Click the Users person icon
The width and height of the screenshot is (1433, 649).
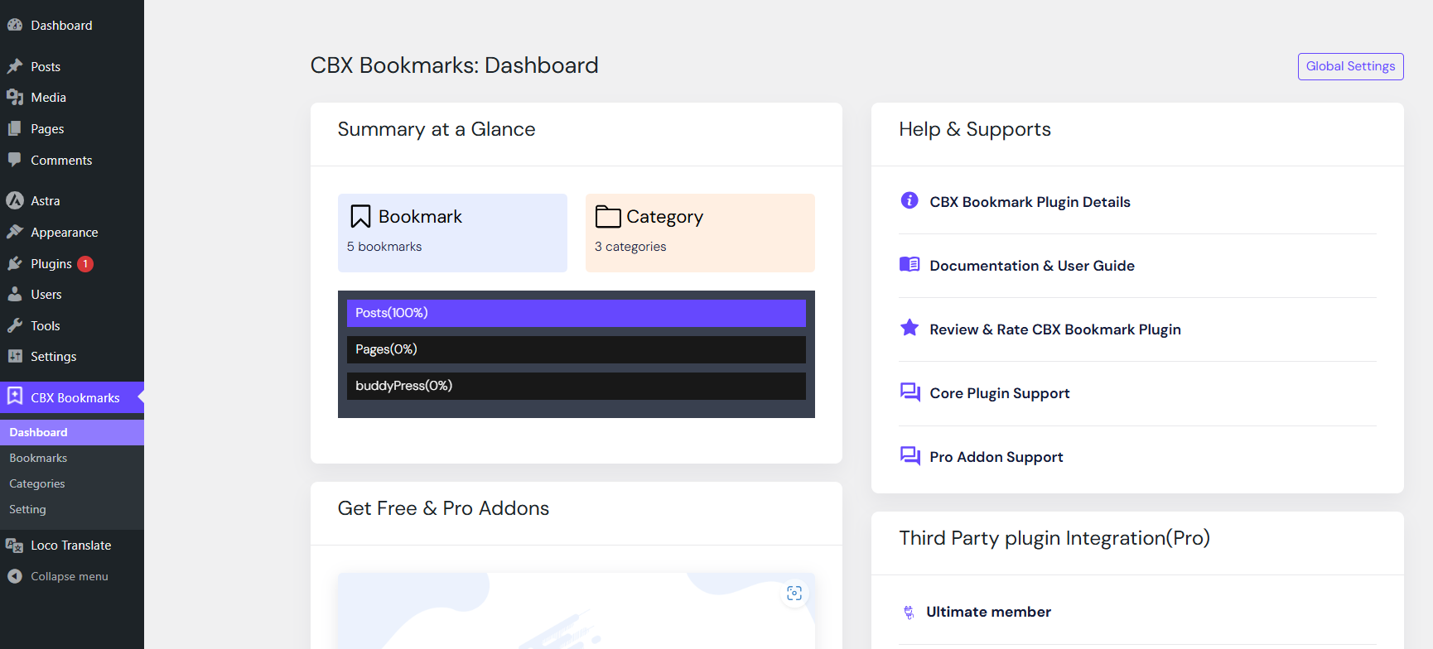[x=15, y=294]
